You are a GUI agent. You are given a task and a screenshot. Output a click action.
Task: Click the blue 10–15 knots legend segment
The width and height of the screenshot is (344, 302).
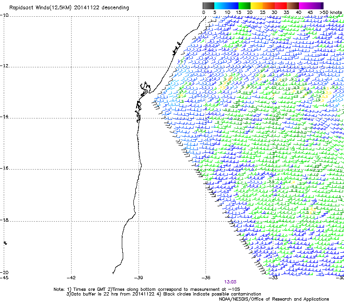[232, 6]
